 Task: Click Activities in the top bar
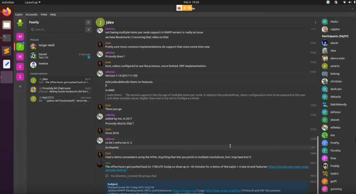click(x=8, y=2)
